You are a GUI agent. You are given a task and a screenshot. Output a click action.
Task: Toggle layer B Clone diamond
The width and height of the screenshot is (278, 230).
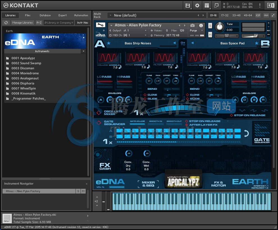[187, 95]
